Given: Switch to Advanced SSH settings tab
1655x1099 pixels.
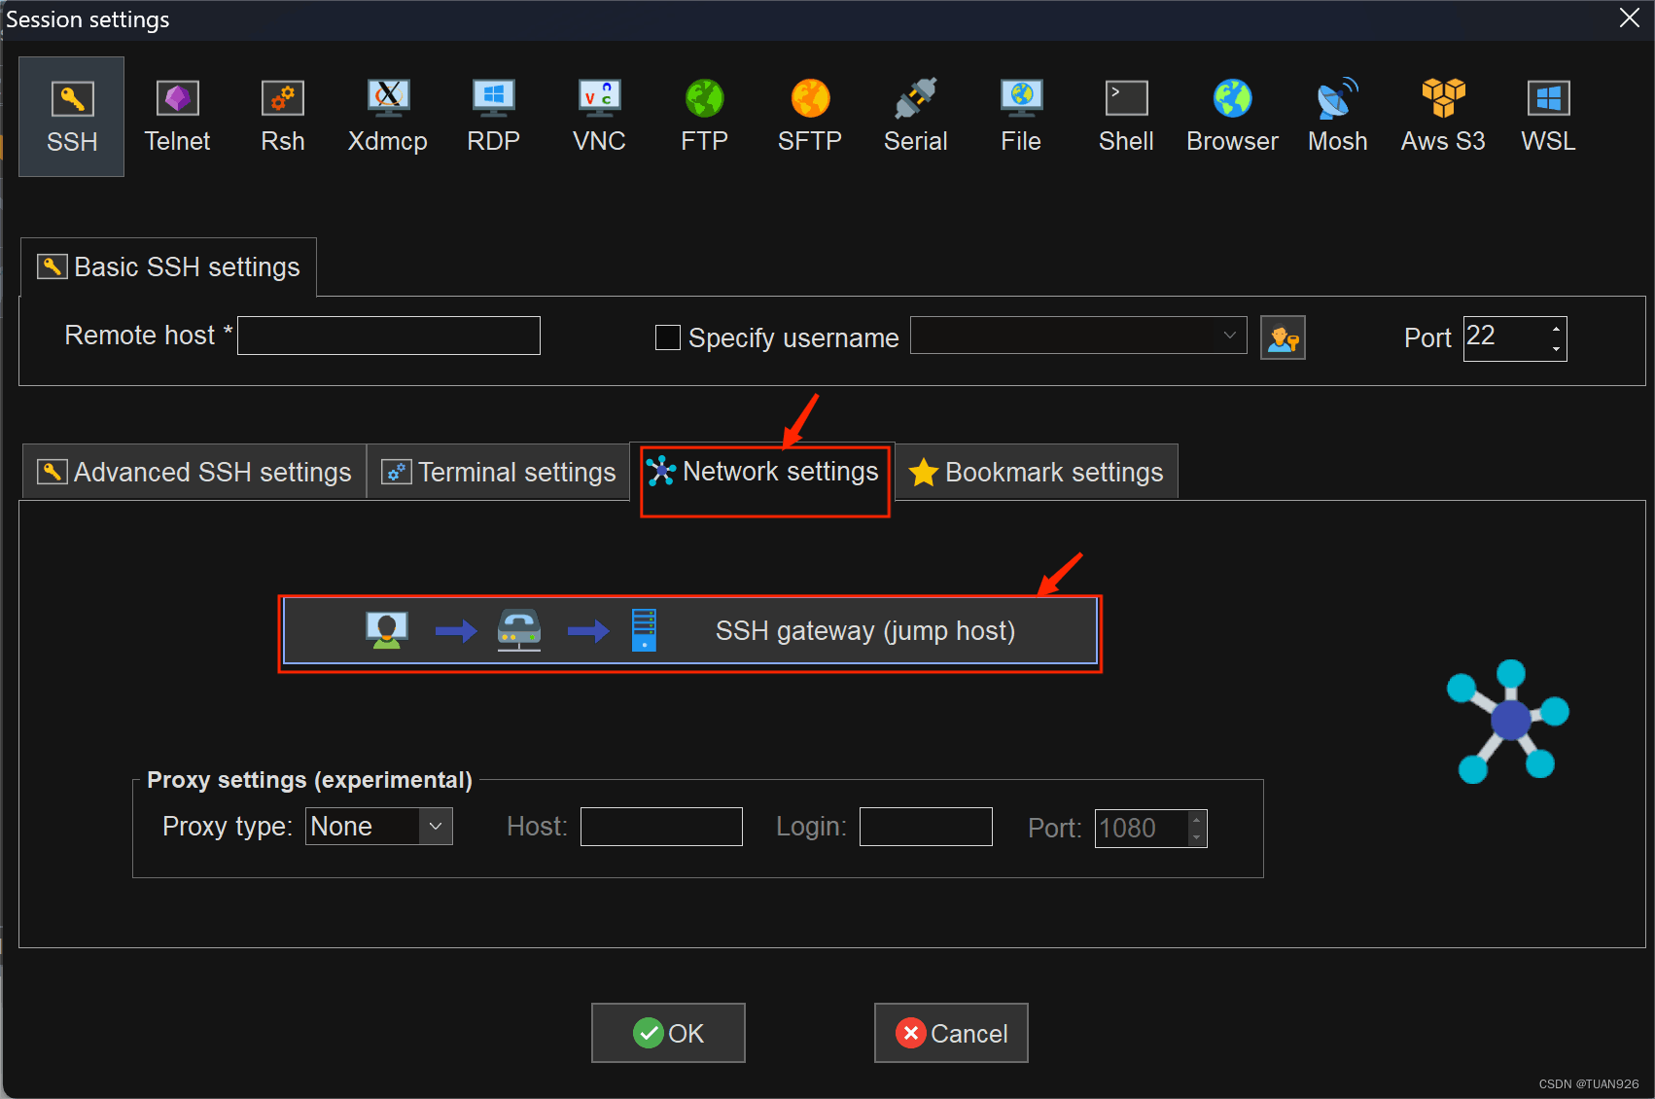Looking at the screenshot, I should click(x=194, y=472).
